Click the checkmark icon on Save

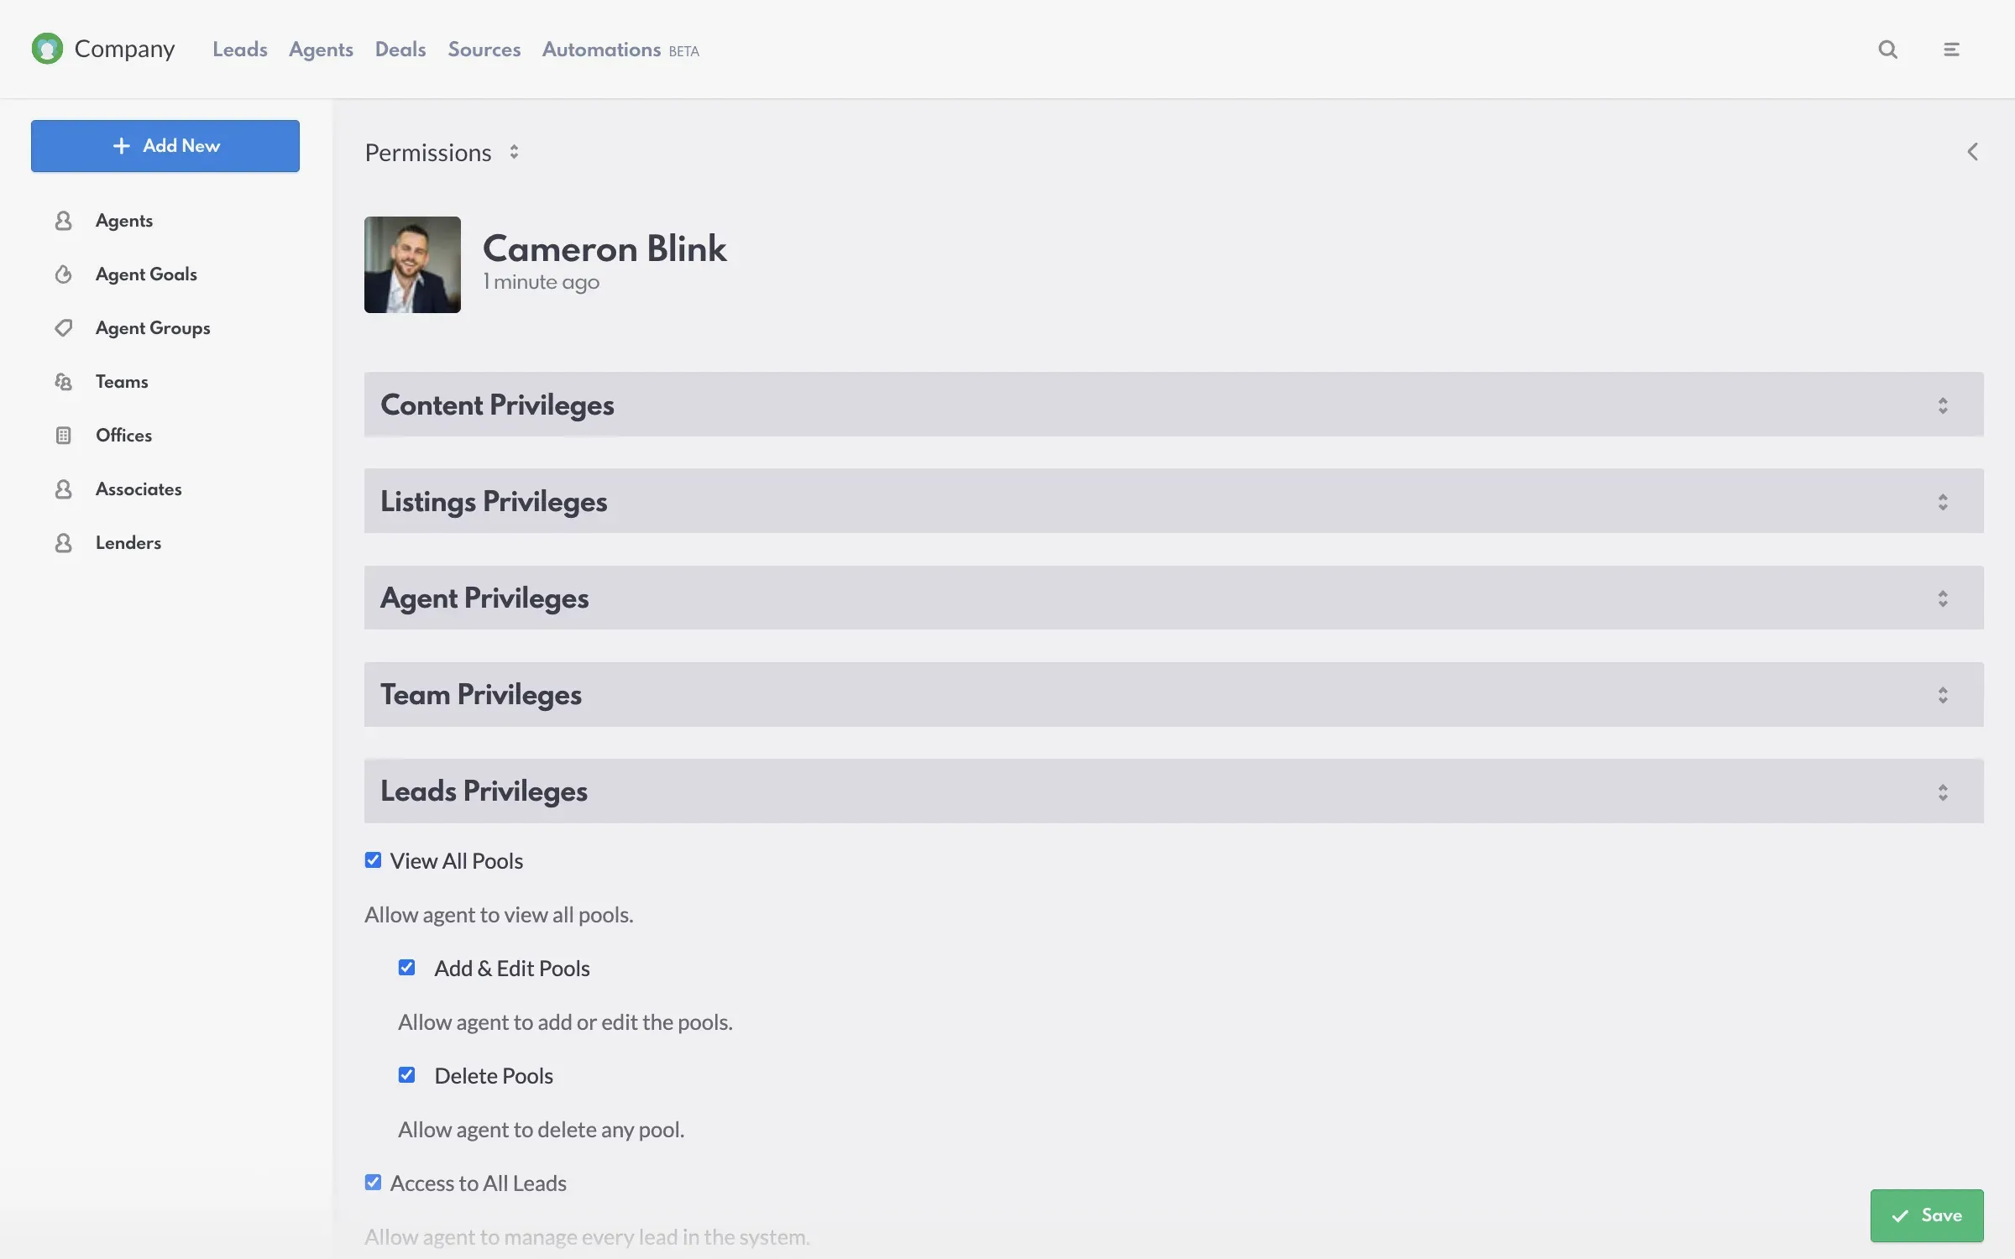[1900, 1215]
